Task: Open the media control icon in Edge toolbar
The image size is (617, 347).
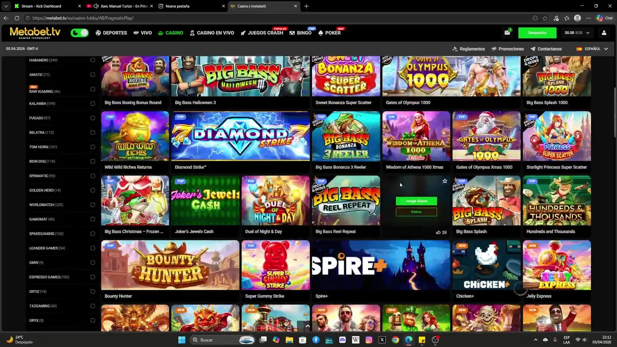Action: tap(556, 18)
